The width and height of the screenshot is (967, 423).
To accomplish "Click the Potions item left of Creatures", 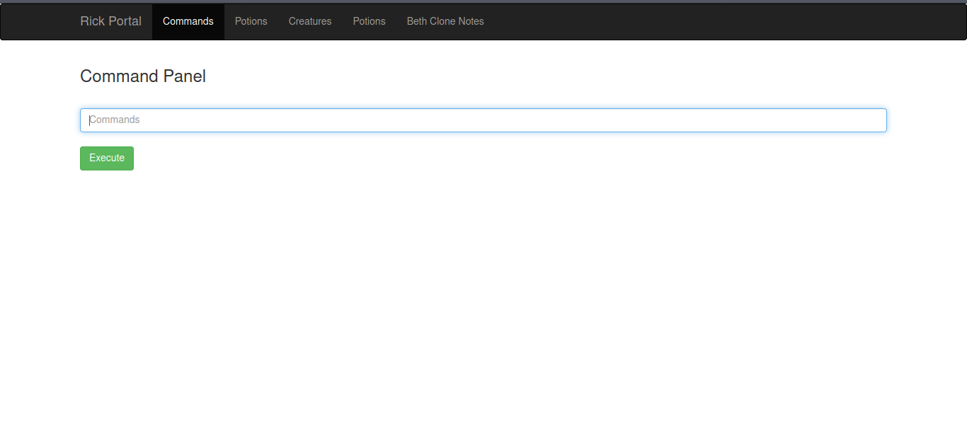I will [251, 21].
